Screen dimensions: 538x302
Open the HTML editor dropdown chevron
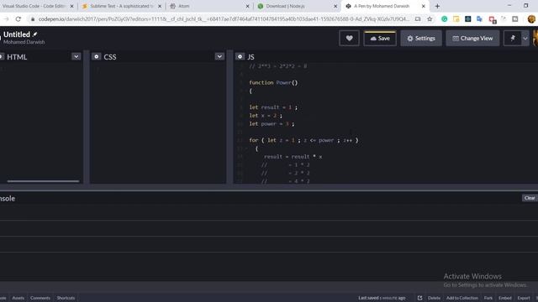click(x=76, y=56)
